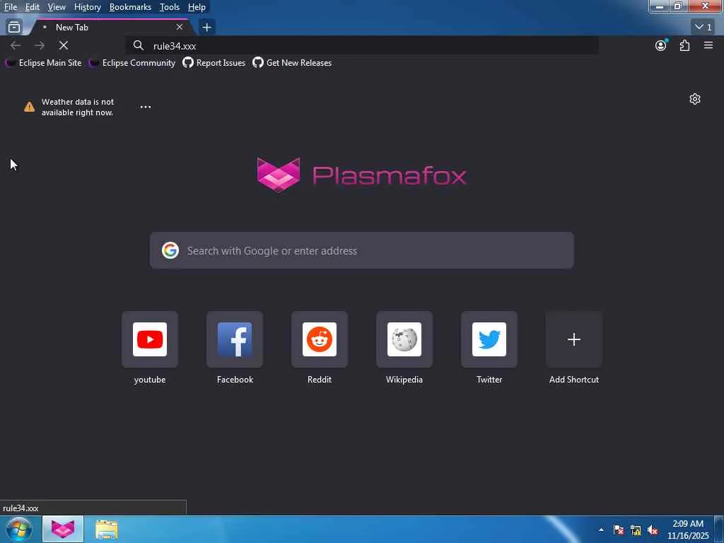Stop loading the page
724x543 pixels.
point(64,45)
